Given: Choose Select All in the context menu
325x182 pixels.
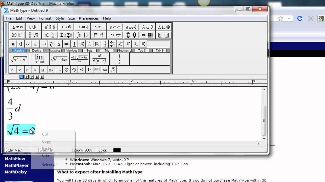Looking at the screenshot, I should pos(50,165).
